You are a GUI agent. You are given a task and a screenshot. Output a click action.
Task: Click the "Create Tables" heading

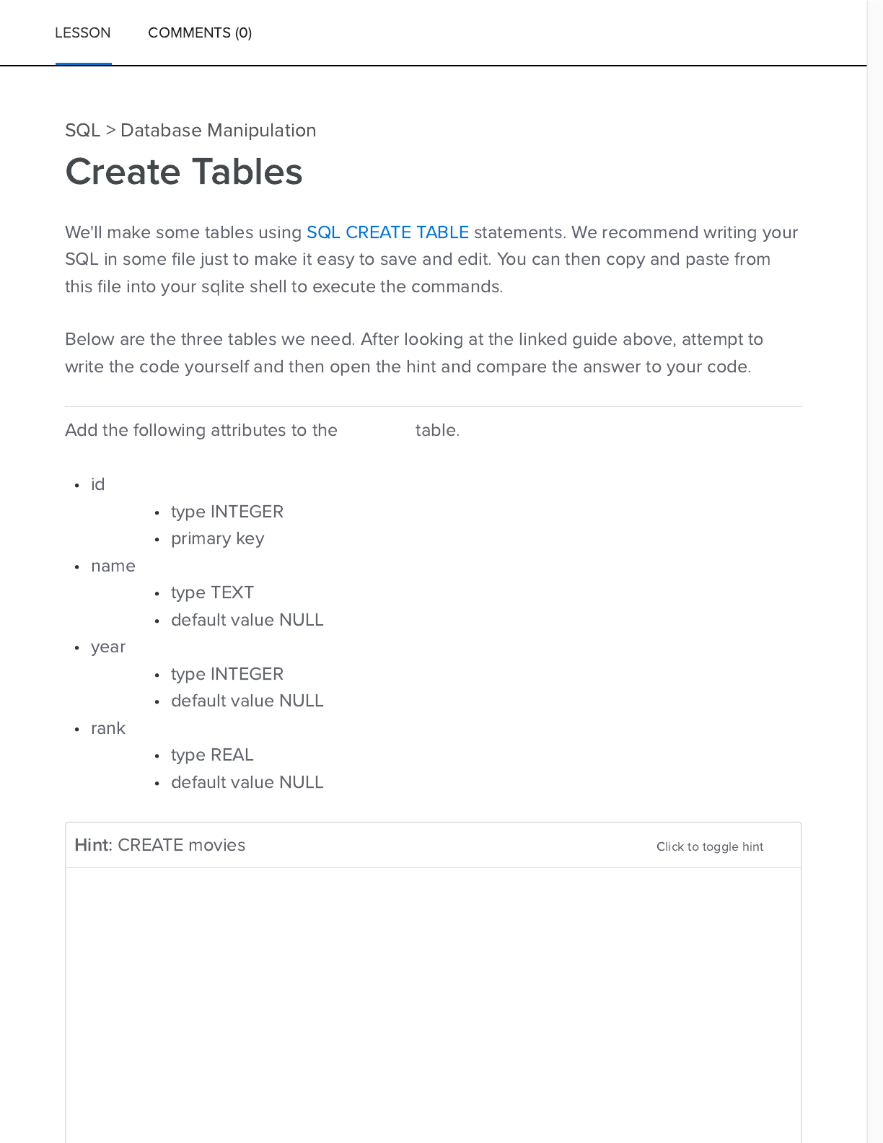click(x=184, y=172)
